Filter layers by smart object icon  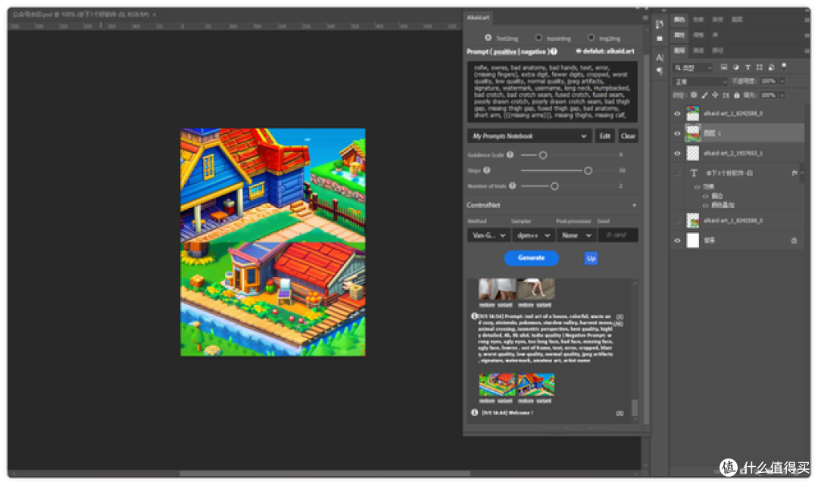pyautogui.click(x=771, y=67)
